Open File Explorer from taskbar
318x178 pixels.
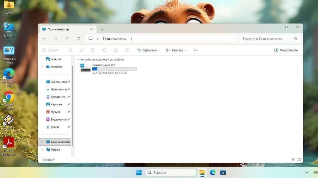[202, 173]
